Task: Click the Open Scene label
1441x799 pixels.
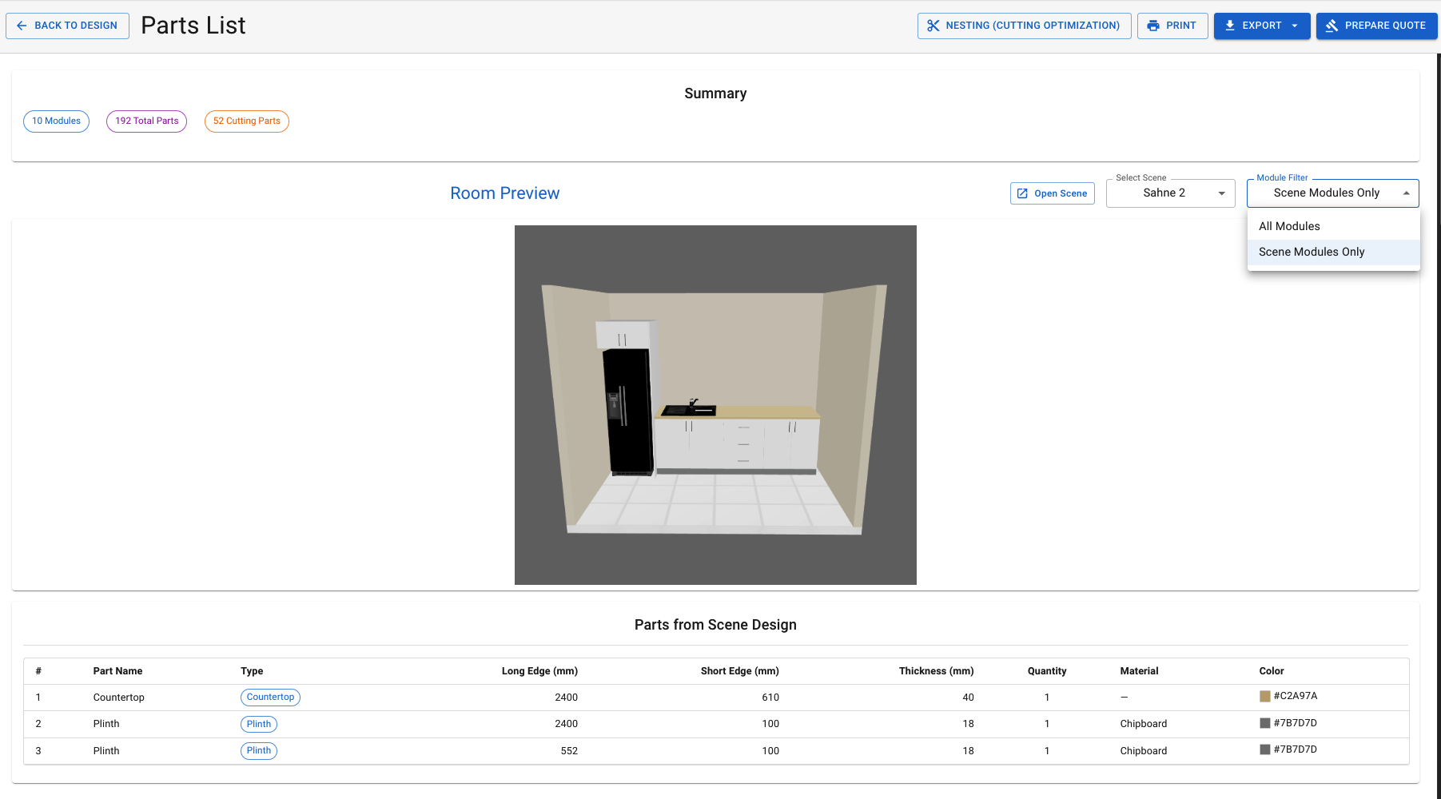Action: tap(1061, 193)
